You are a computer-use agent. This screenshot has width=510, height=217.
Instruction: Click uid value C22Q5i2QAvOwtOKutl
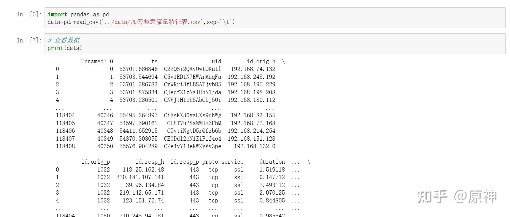[192, 69]
